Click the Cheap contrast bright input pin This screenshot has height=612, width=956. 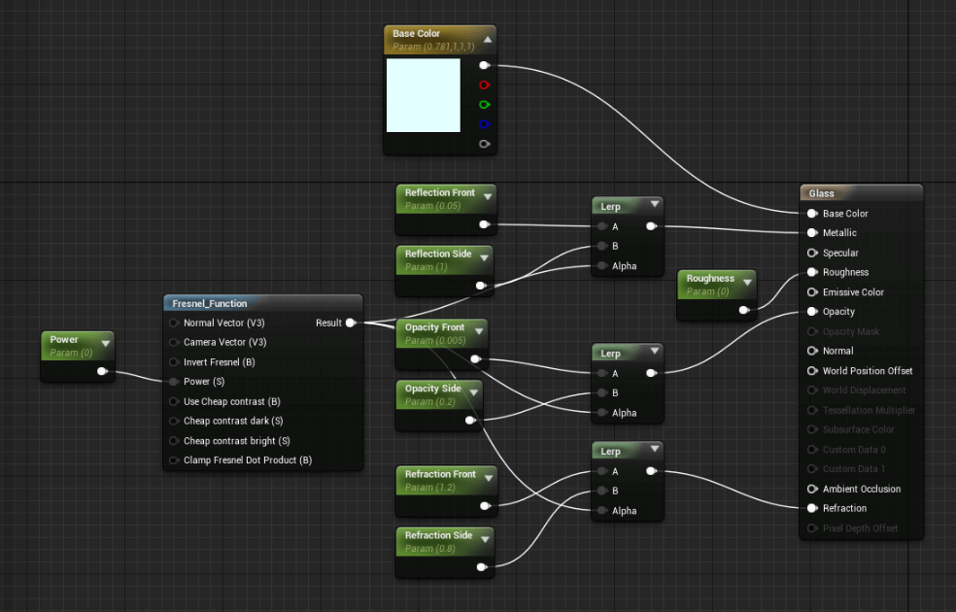pos(174,441)
